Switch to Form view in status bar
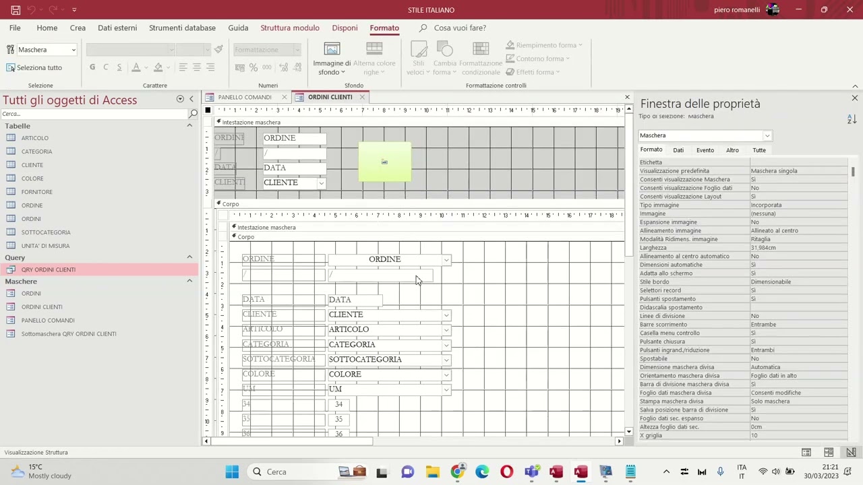Image resolution: width=863 pixels, height=485 pixels. [806, 452]
